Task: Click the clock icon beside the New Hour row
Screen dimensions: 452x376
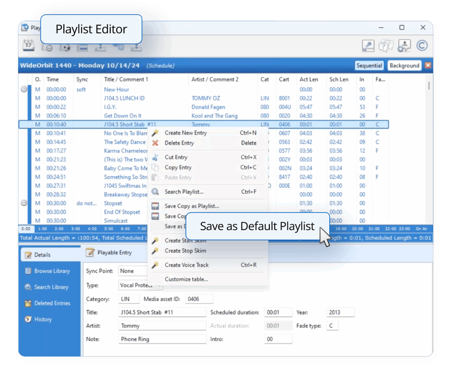Action: 24,90
